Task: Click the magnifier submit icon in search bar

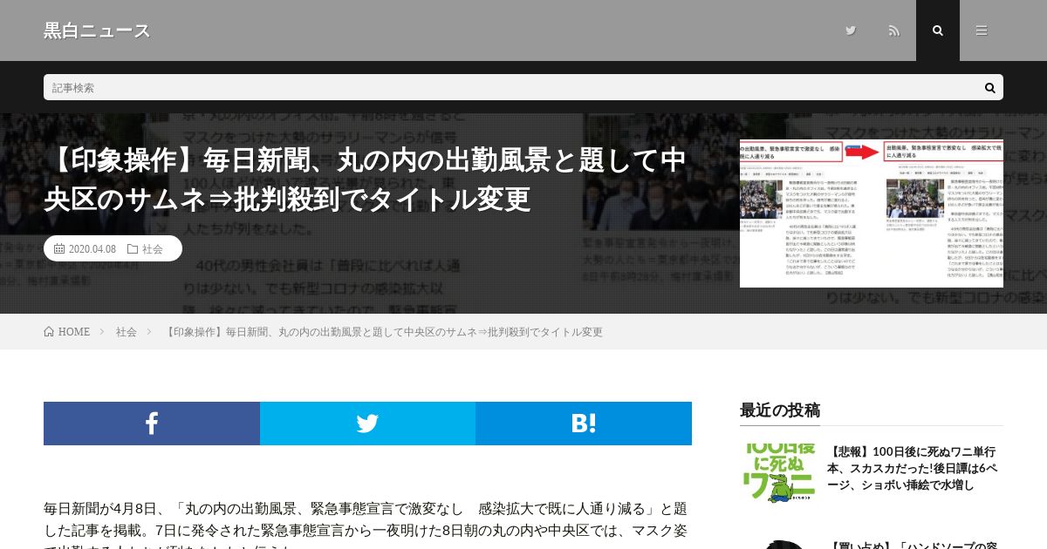Action: (x=990, y=87)
